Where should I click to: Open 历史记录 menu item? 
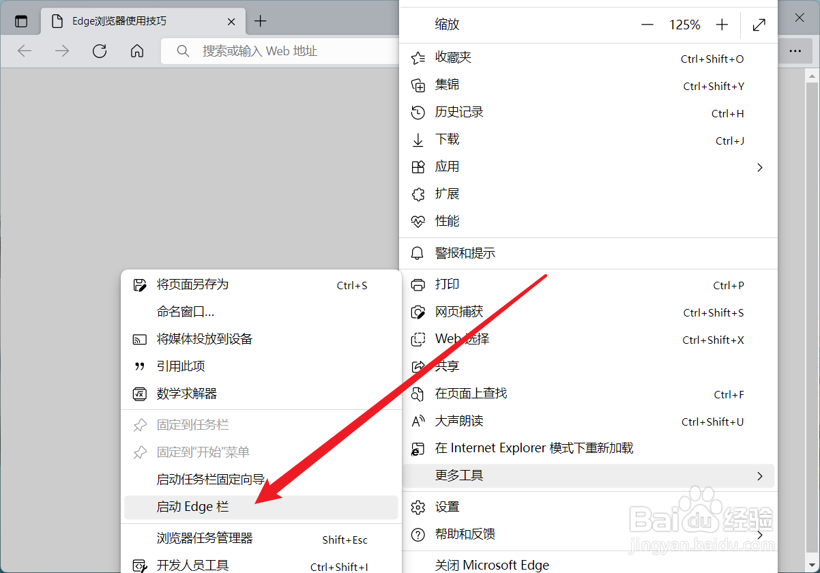click(588, 113)
